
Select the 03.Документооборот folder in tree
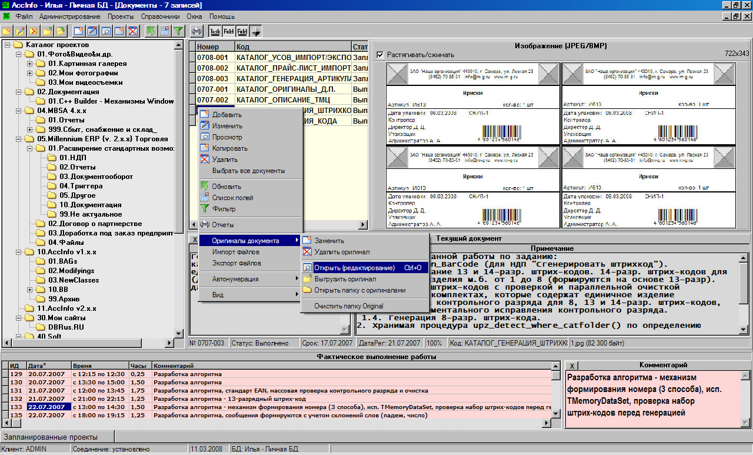point(96,177)
